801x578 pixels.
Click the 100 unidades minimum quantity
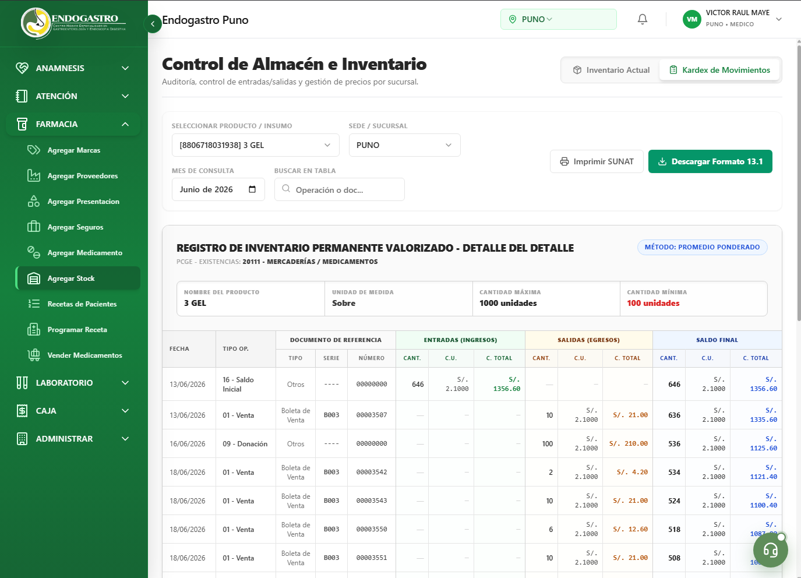[x=653, y=303]
